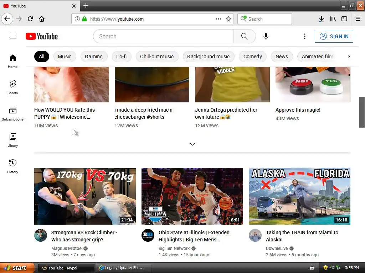Open Approve this magic short thumbnail
Screen dimensions: 365x273
(x=313, y=85)
